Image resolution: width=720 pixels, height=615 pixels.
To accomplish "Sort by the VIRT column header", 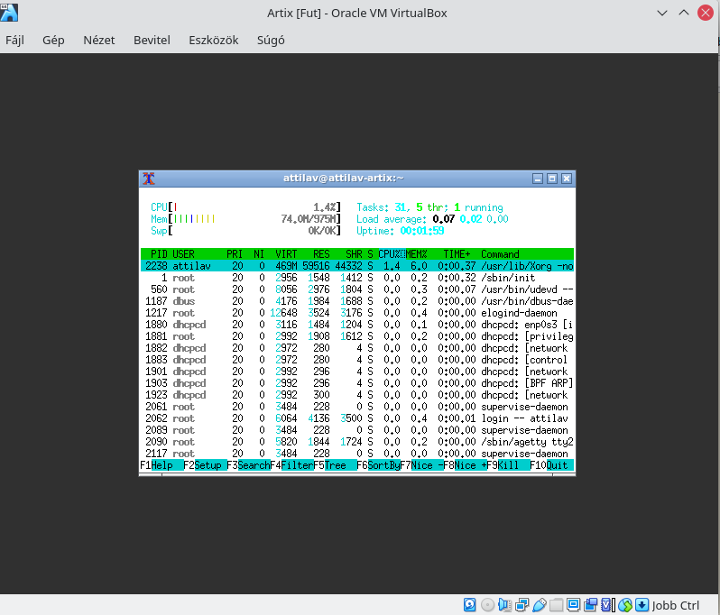I will pyautogui.click(x=286, y=254).
